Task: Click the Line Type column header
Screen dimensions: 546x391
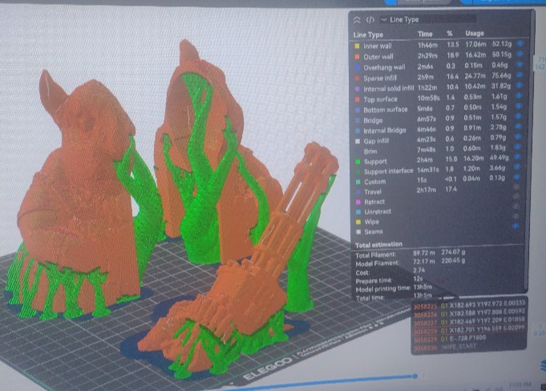Action: coord(368,34)
